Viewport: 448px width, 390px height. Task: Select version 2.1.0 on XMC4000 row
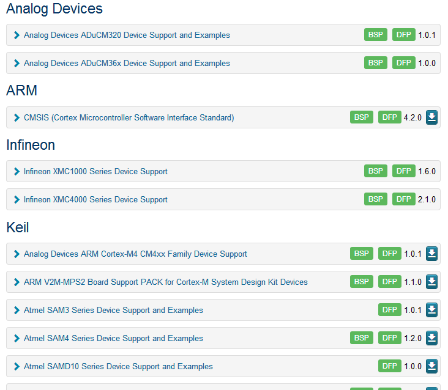(x=427, y=199)
